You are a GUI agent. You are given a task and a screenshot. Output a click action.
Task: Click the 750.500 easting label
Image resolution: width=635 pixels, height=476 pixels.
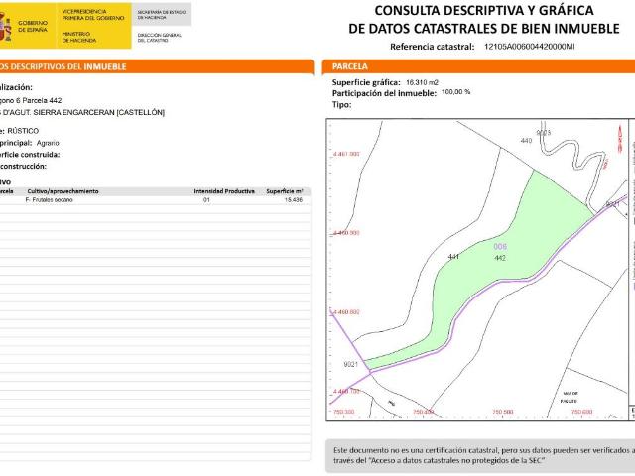tap(503, 412)
